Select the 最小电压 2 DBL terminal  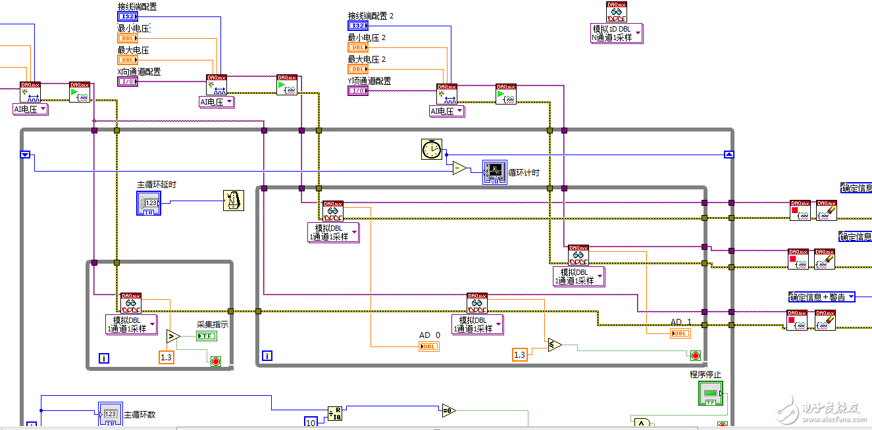(357, 47)
